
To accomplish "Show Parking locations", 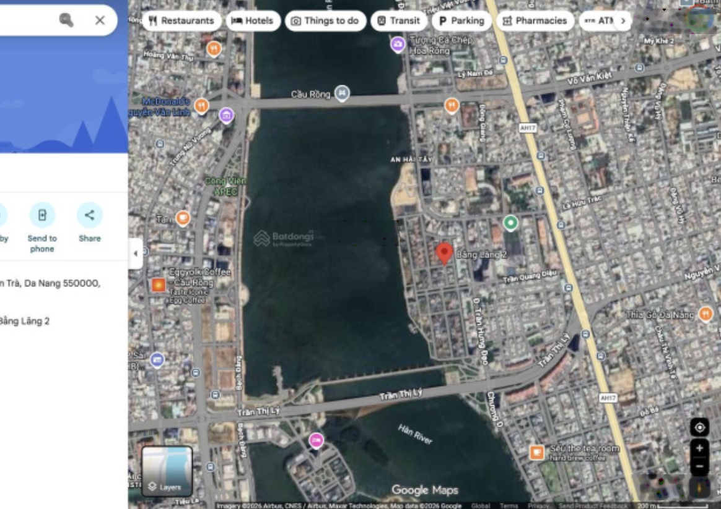I will tap(461, 20).
